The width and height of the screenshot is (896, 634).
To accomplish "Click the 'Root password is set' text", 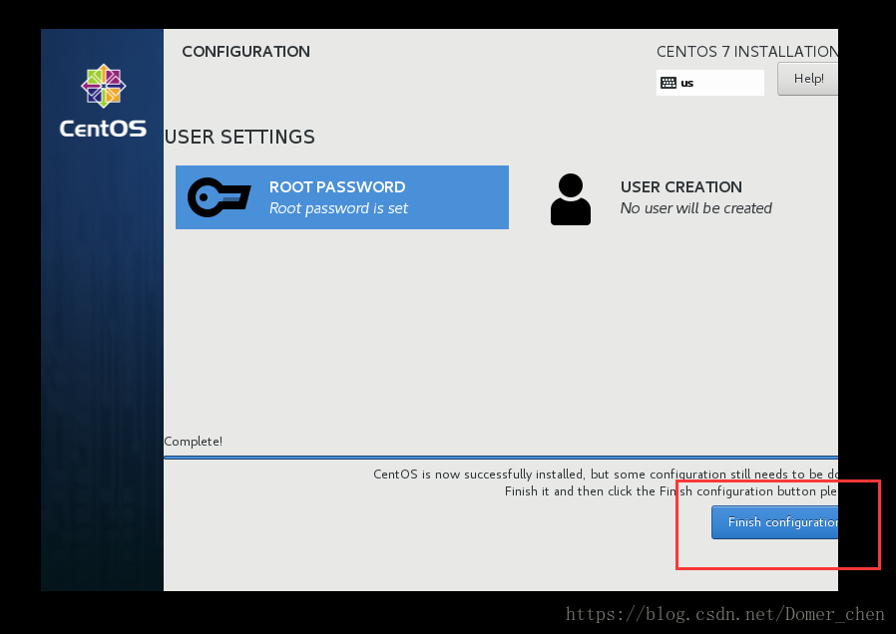I will (x=338, y=208).
